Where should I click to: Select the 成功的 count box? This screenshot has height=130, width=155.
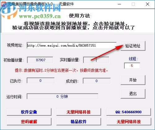click(97, 81)
